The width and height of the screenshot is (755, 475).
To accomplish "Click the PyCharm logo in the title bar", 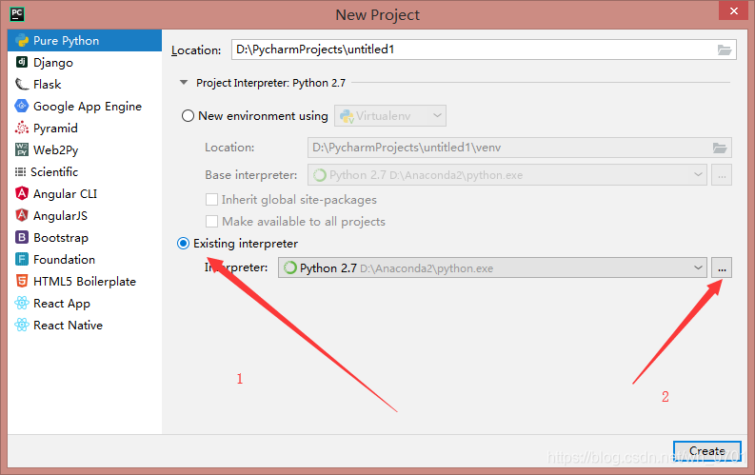I will [x=17, y=14].
